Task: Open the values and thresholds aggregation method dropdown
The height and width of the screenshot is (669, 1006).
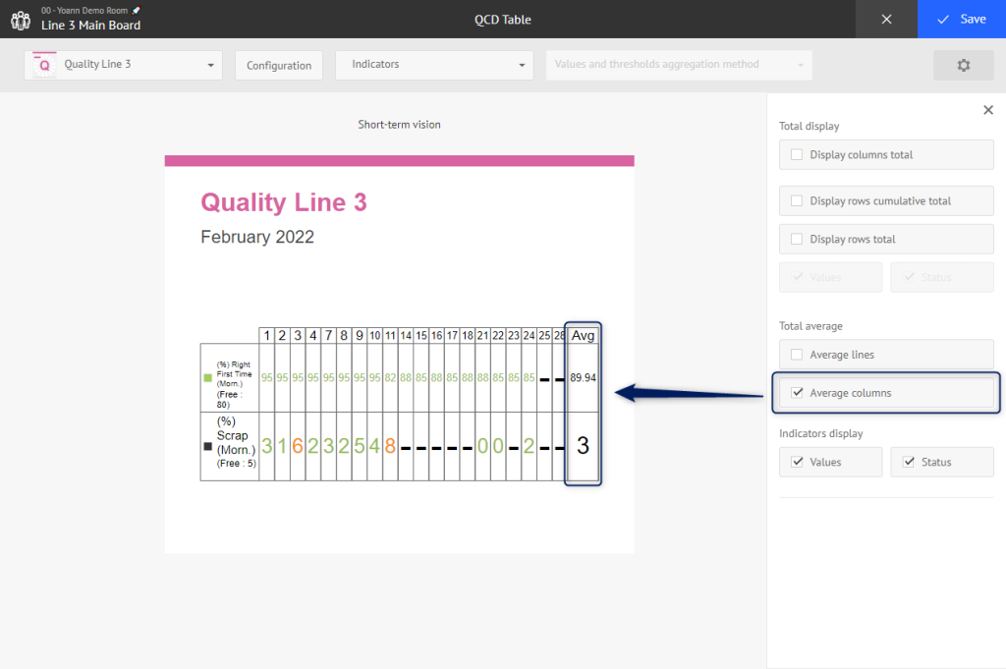Action: 679,65
